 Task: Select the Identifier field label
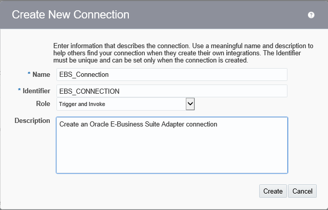pos(36,91)
